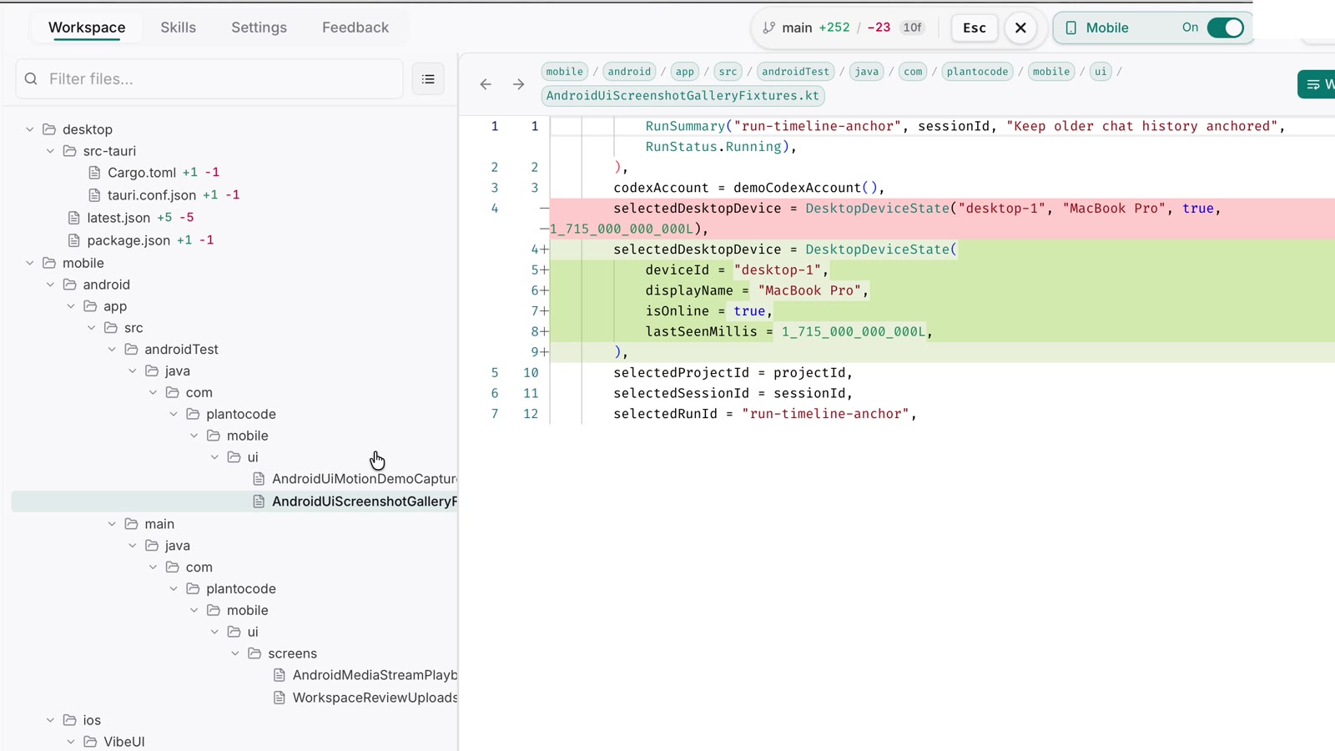Click the androidTest folder icon
The image size is (1335, 751).
point(132,350)
